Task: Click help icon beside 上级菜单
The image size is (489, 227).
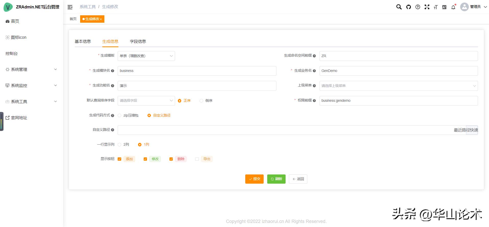Action: (314, 86)
